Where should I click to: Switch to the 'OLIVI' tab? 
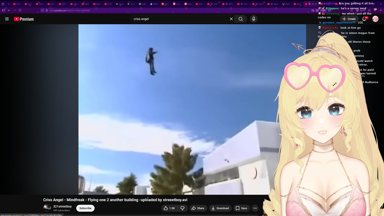pyautogui.click(x=154, y=4)
